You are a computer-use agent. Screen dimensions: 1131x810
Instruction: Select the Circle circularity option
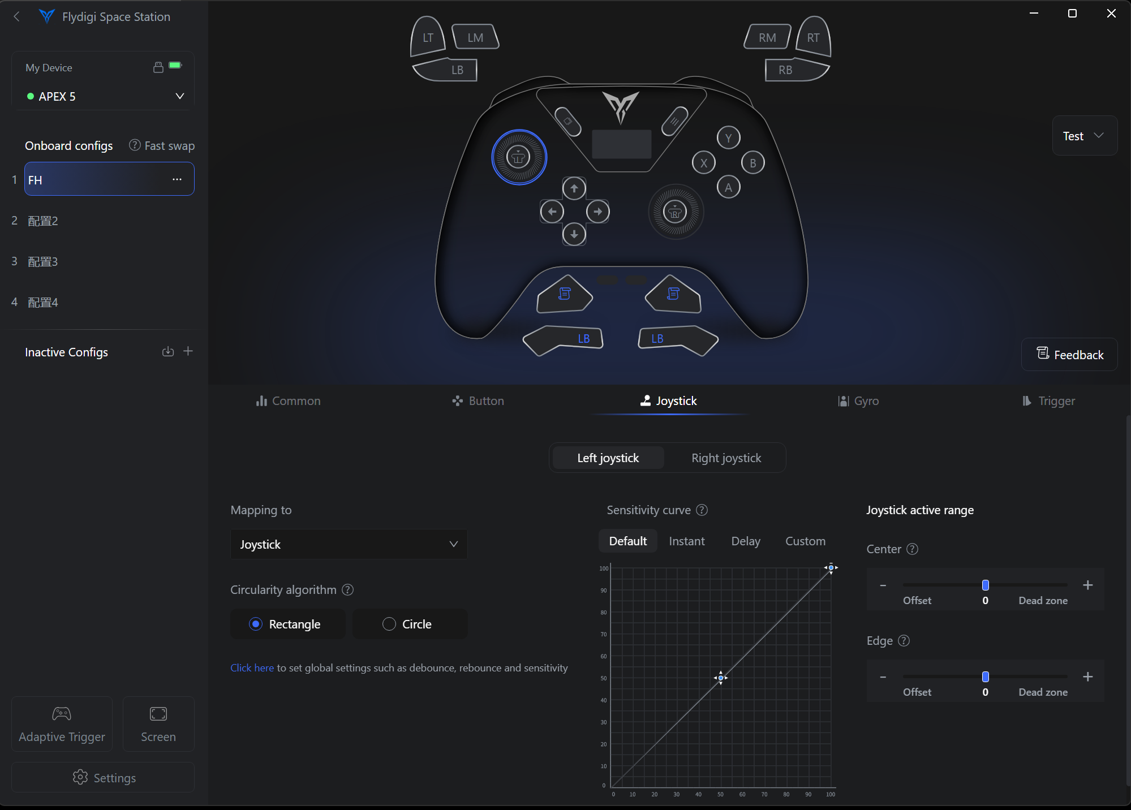410,624
